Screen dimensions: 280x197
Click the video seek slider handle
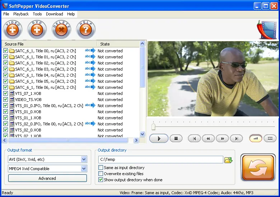154,127
